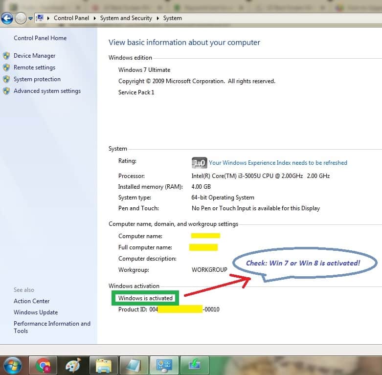Open Performance Information and Tools
Viewport: 382px width, 375px height.
click(x=52, y=327)
